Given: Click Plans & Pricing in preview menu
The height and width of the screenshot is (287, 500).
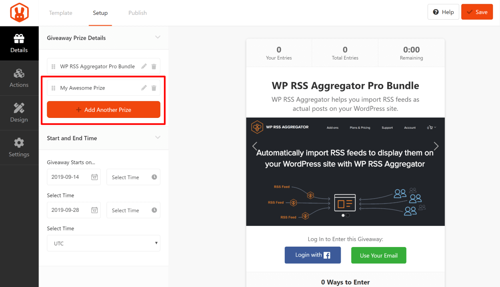Looking at the screenshot, I should coord(360,128).
